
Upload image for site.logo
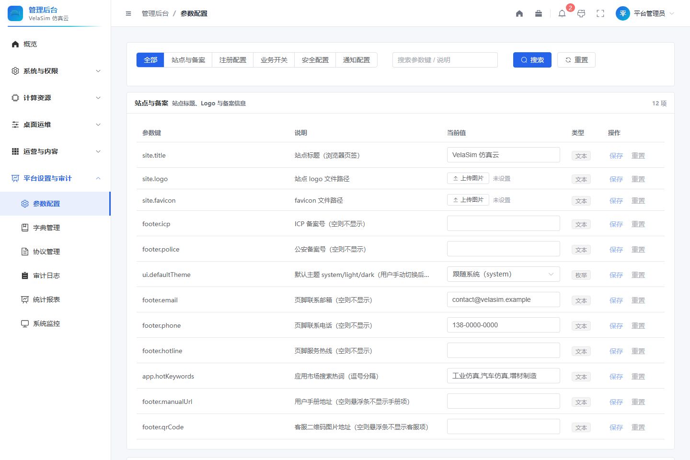coord(468,178)
